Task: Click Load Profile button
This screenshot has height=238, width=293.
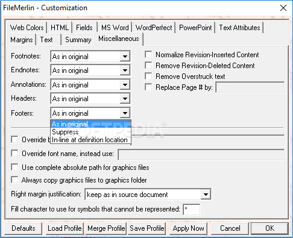Action: pos(65,228)
